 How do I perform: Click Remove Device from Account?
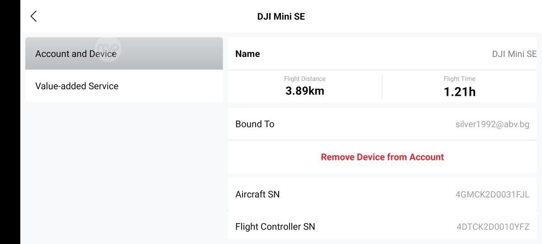coord(382,157)
